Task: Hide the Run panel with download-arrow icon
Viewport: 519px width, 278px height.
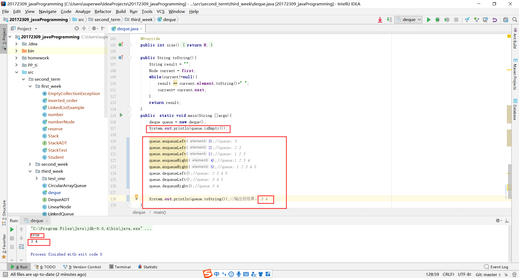Action: point(507,221)
